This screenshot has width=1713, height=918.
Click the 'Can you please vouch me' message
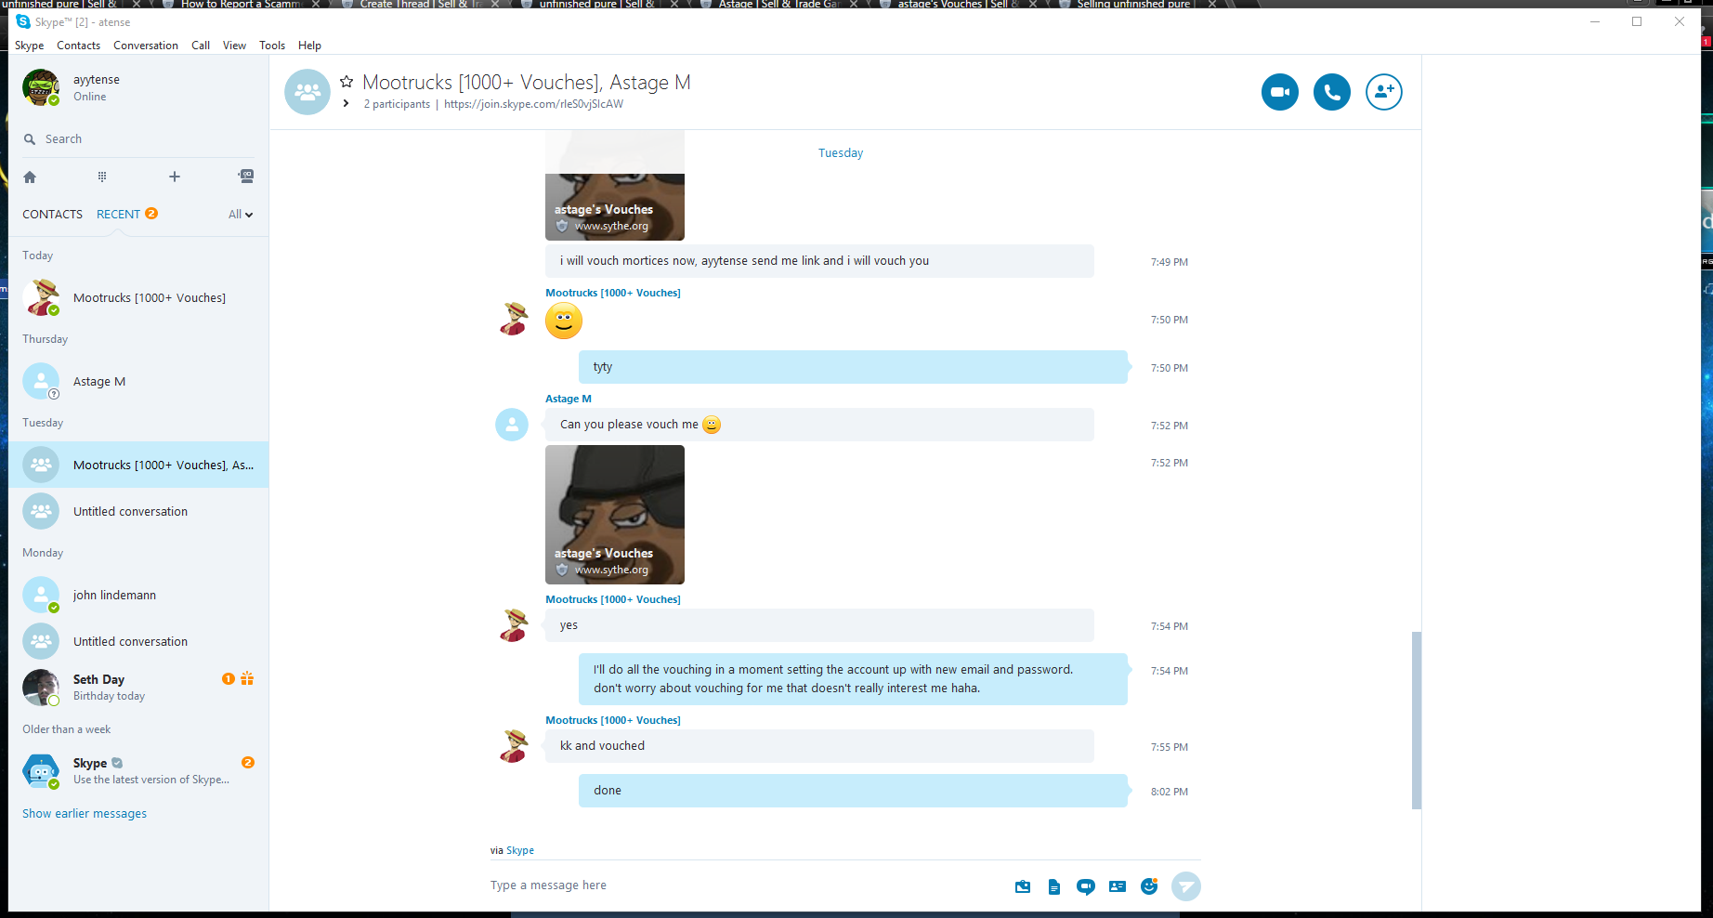819,425
